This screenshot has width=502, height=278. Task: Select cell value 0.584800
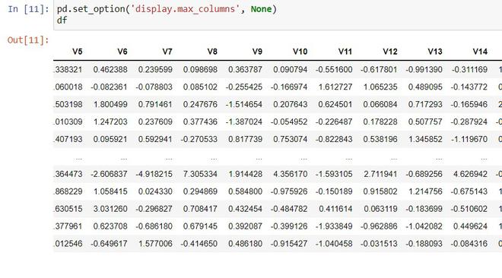coord(245,191)
